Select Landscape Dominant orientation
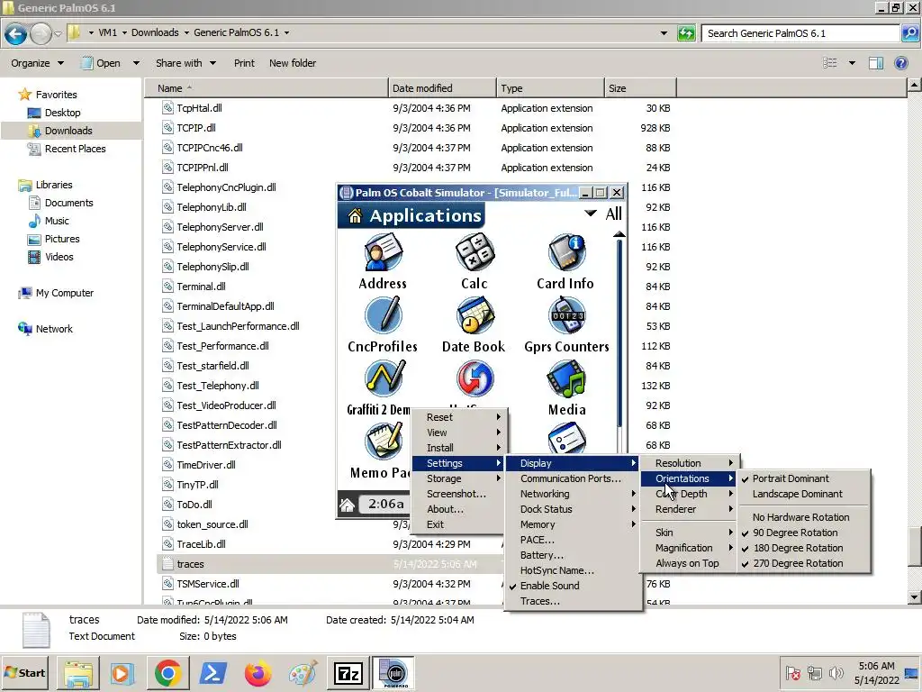The height and width of the screenshot is (692, 922). click(804, 494)
